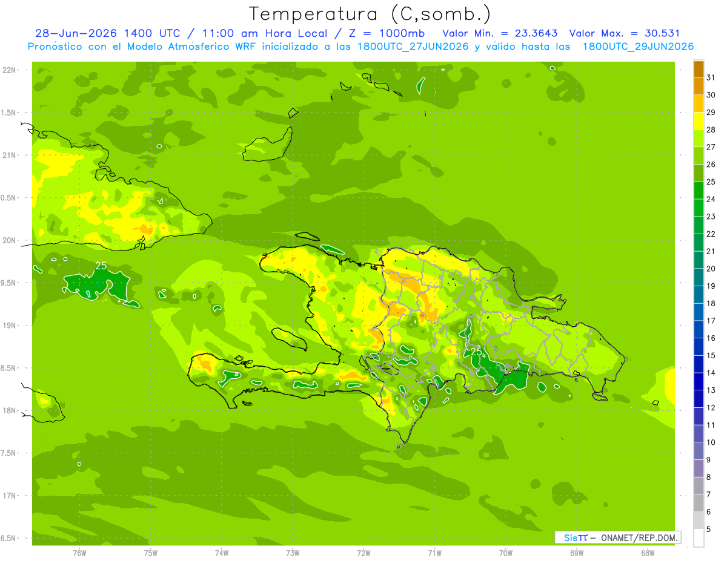Click the '22N' latitude axis label
This screenshot has height=561, width=727.
(9, 70)
